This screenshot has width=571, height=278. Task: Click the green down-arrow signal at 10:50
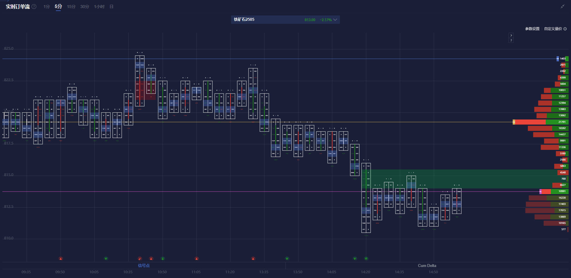click(163, 259)
